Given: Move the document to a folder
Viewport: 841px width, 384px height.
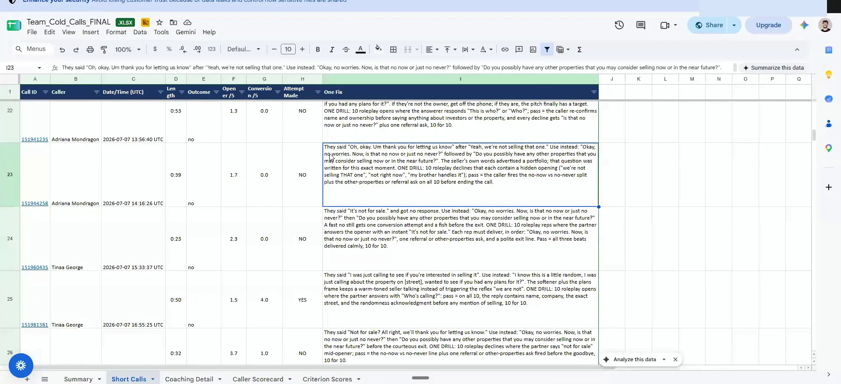Looking at the screenshot, I should pos(173,22).
